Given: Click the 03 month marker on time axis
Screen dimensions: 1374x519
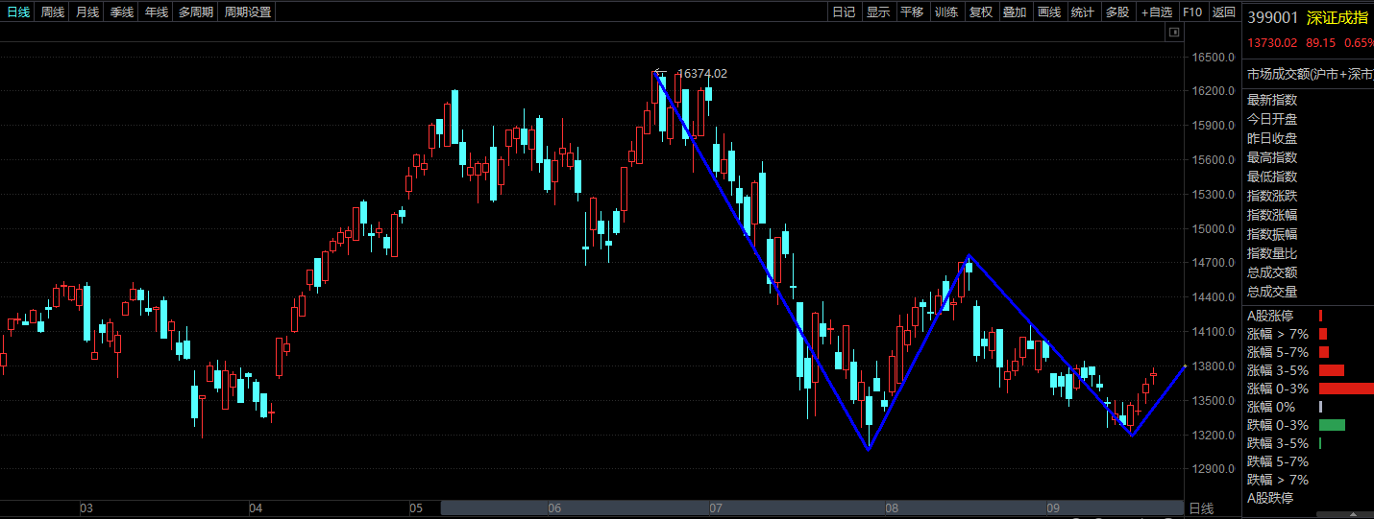Looking at the screenshot, I should pyautogui.click(x=86, y=507).
